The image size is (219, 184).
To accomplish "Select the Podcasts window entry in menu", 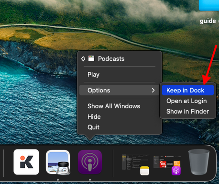I will (120, 58).
